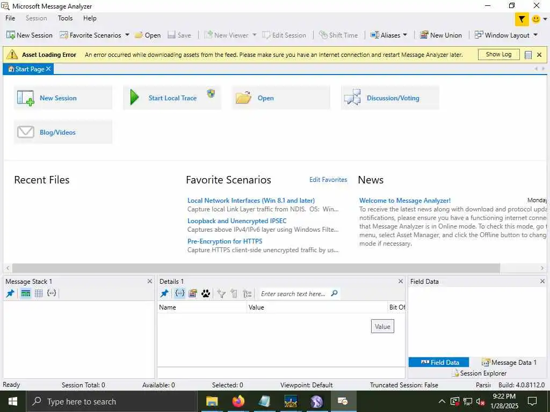Click the New Viewer toolbar button
550x412 pixels.
[x=226, y=35]
